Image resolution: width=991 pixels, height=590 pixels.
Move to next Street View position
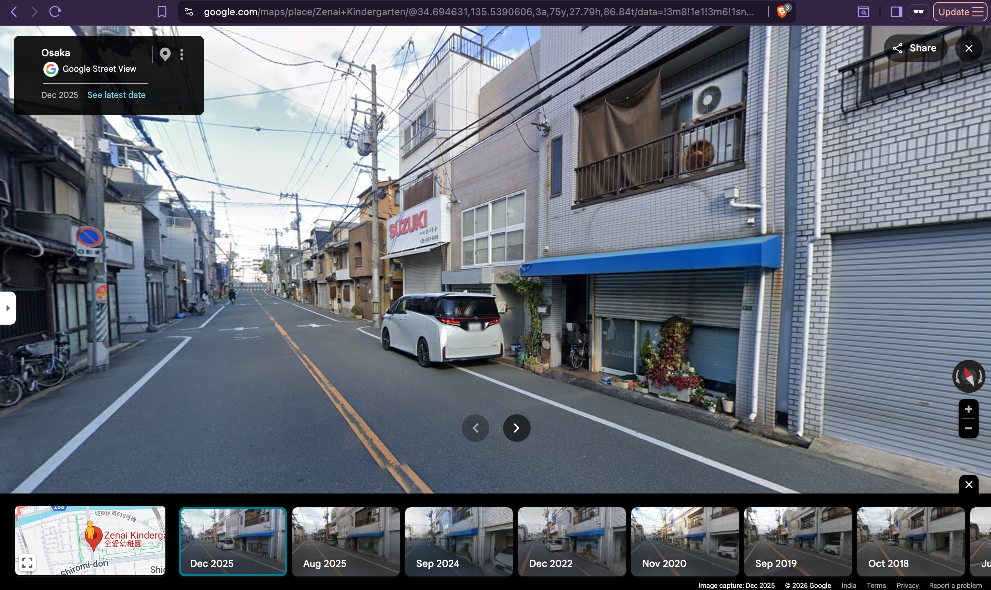(x=517, y=428)
